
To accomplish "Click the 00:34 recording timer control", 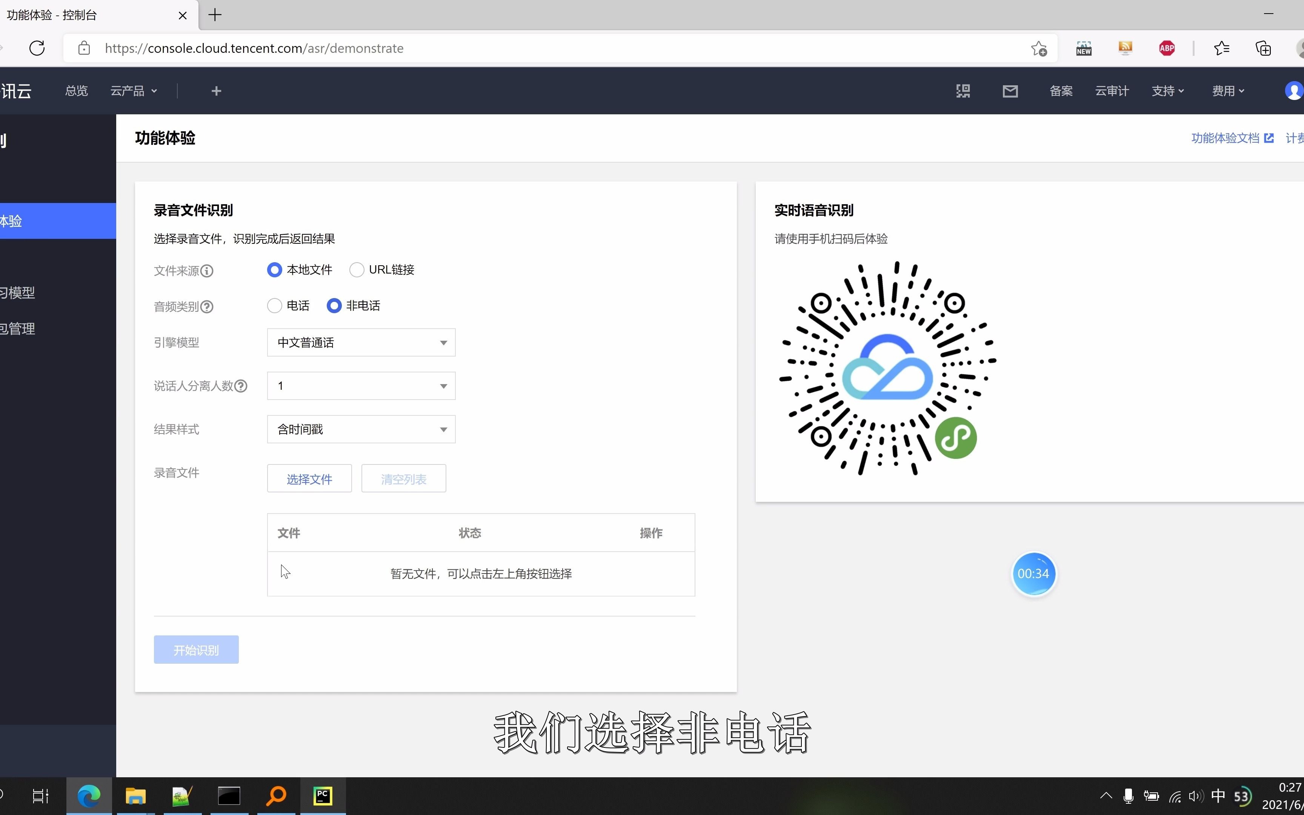I will 1034,574.
